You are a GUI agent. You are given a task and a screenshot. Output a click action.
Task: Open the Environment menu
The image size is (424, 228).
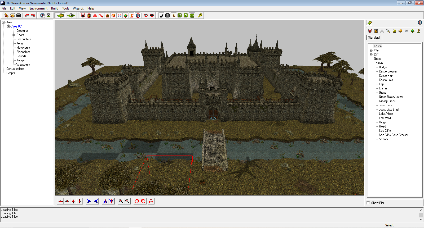click(38, 8)
